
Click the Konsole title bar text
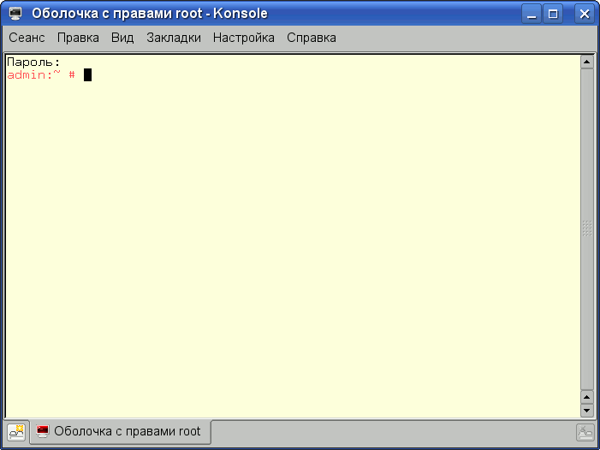pyautogui.click(x=150, y=14)
